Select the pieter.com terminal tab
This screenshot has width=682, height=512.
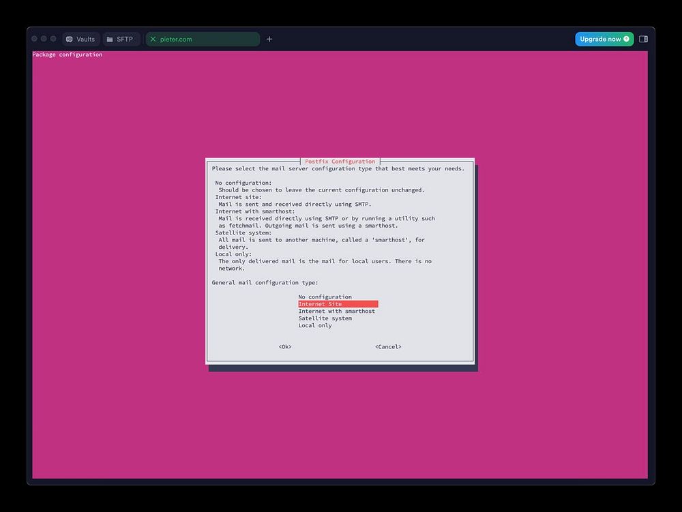[203, 39]
